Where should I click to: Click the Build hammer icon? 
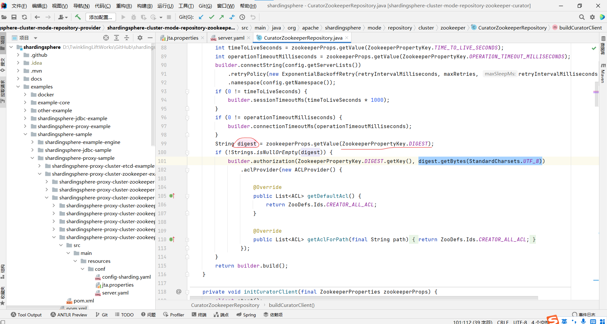(x=78, y=17)
